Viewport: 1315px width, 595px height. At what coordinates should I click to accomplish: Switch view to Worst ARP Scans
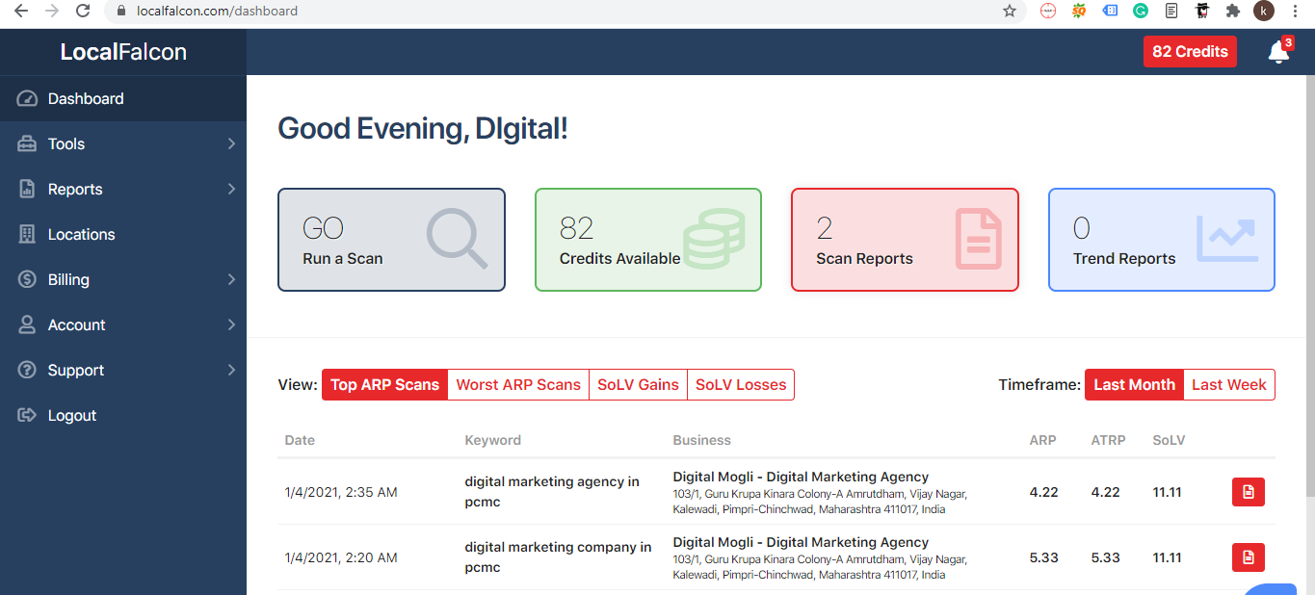point(517,384)
